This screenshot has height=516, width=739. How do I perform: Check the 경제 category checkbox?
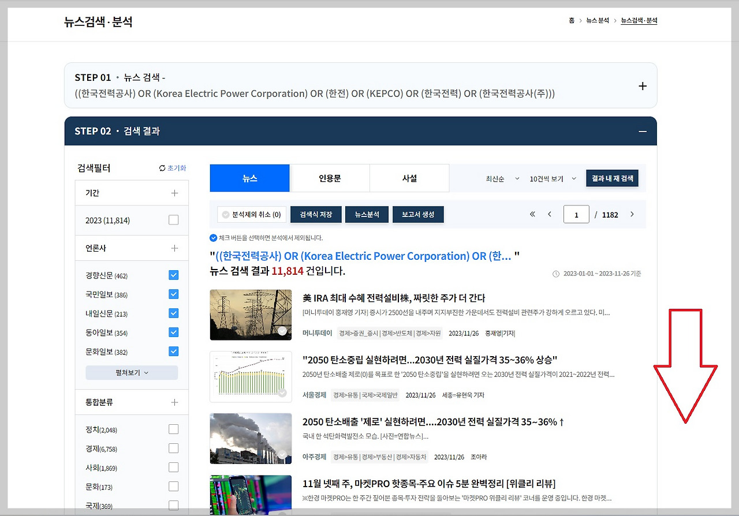click(174, 448)
